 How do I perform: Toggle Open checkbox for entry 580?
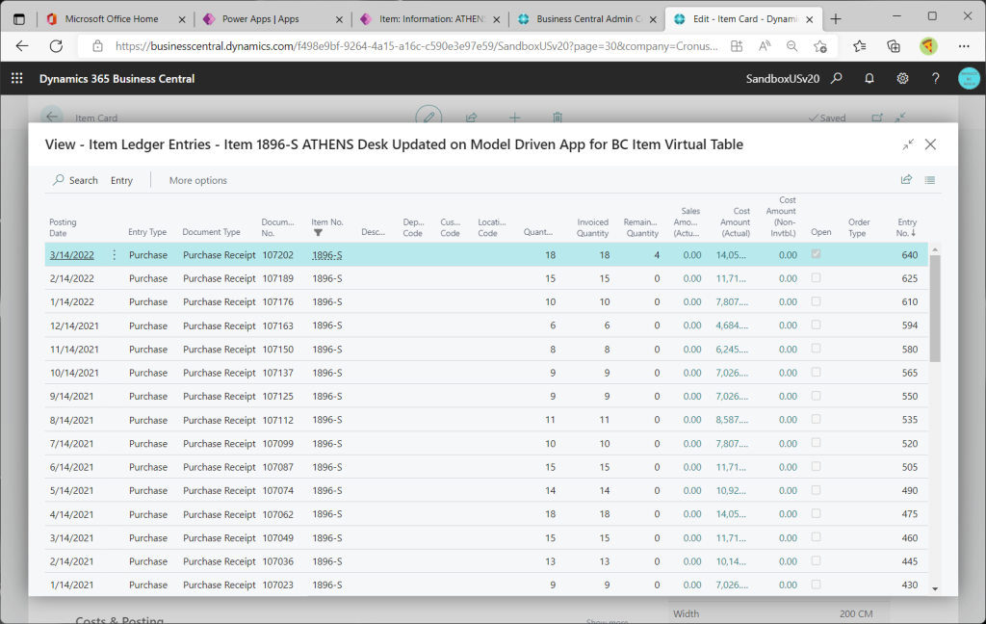[817, 349]
